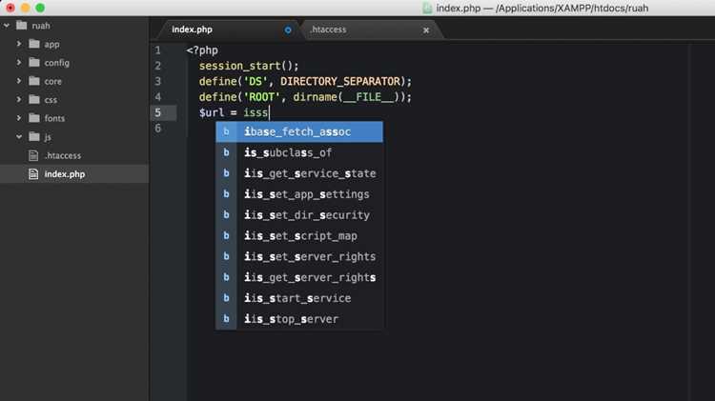Choose iis_set_app_settings completion
715x401 pixels.
(x=299, y=194)
